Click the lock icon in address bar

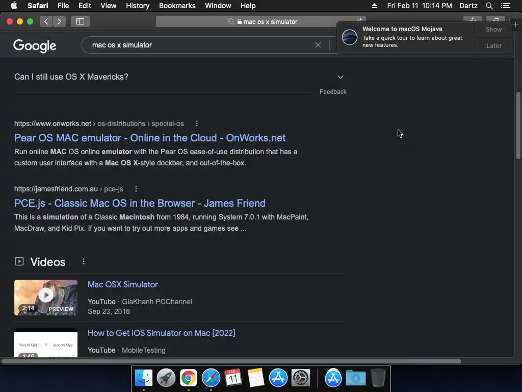coord(240,21)
